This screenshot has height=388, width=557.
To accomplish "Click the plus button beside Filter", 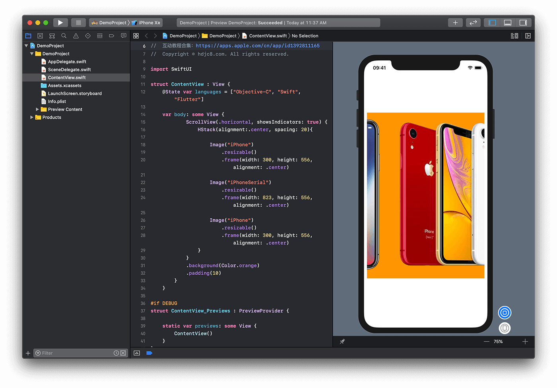I will pos(28,353).
